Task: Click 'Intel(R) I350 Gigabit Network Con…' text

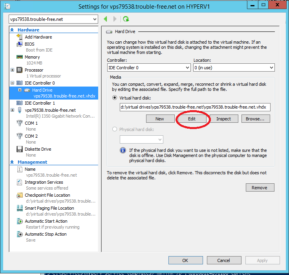Action: point(60,116)
